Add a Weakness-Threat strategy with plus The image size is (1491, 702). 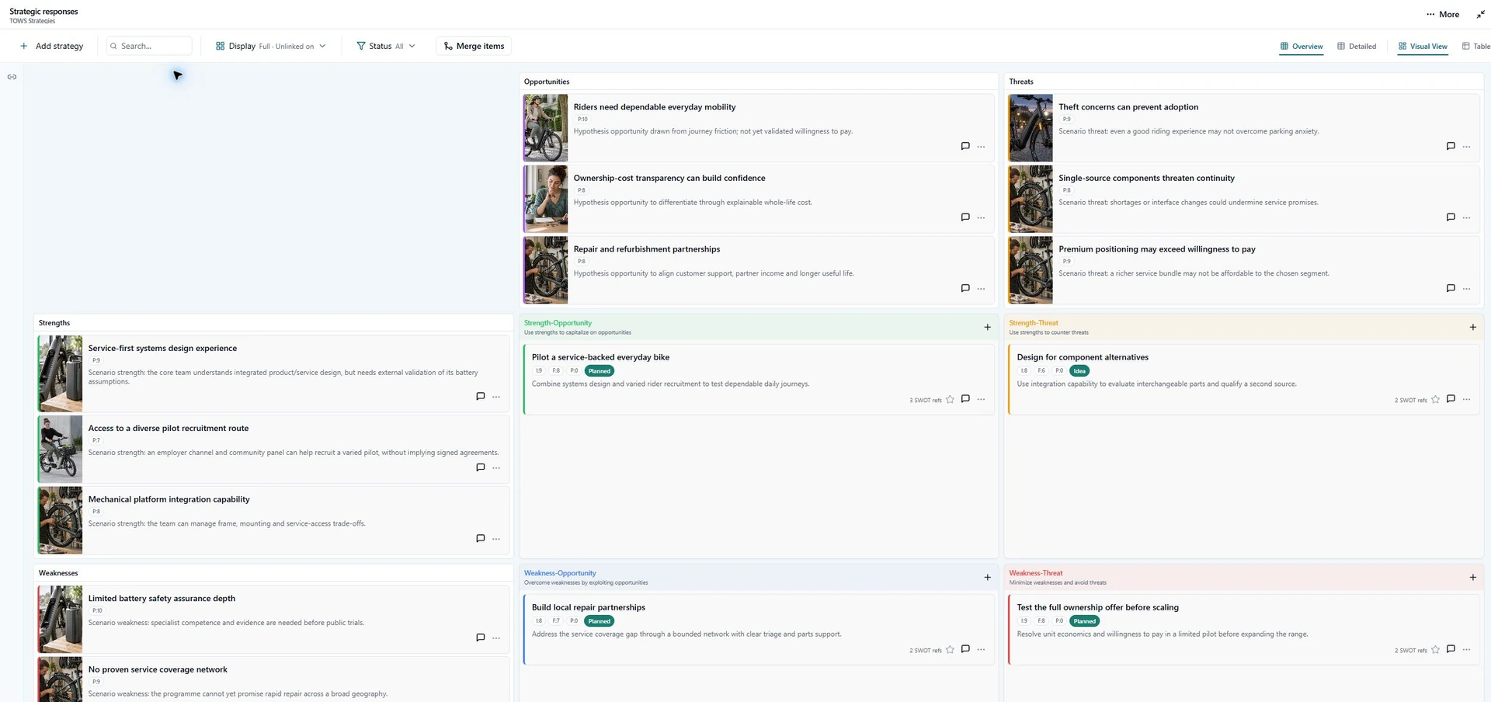[1472, 577]
